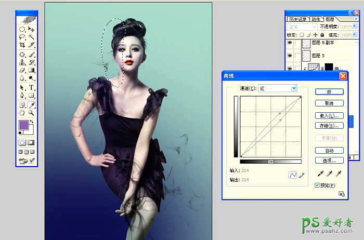Toggle the 预览 (Preview) checkbox
This screenshot has height=240, width=364.
click(x=318, y=185)
